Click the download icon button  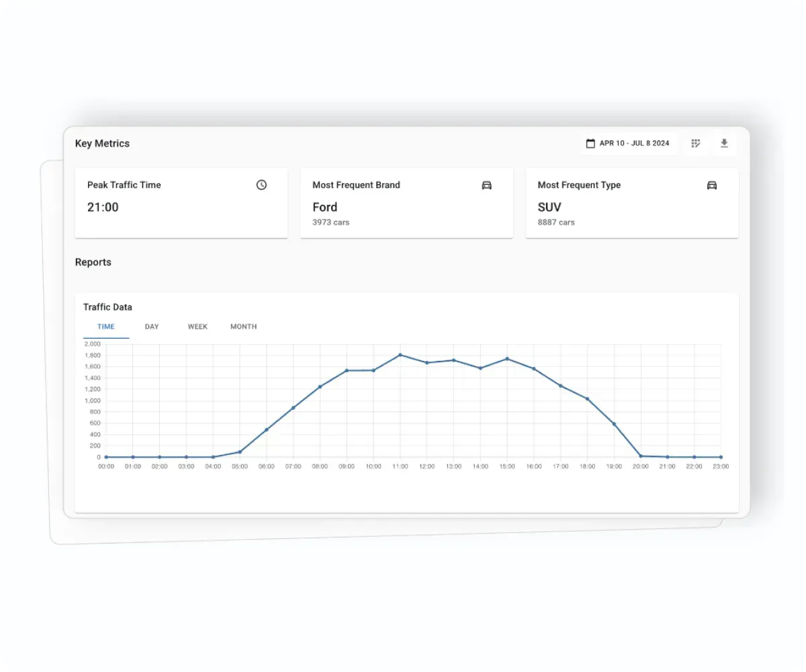[724, 143]
